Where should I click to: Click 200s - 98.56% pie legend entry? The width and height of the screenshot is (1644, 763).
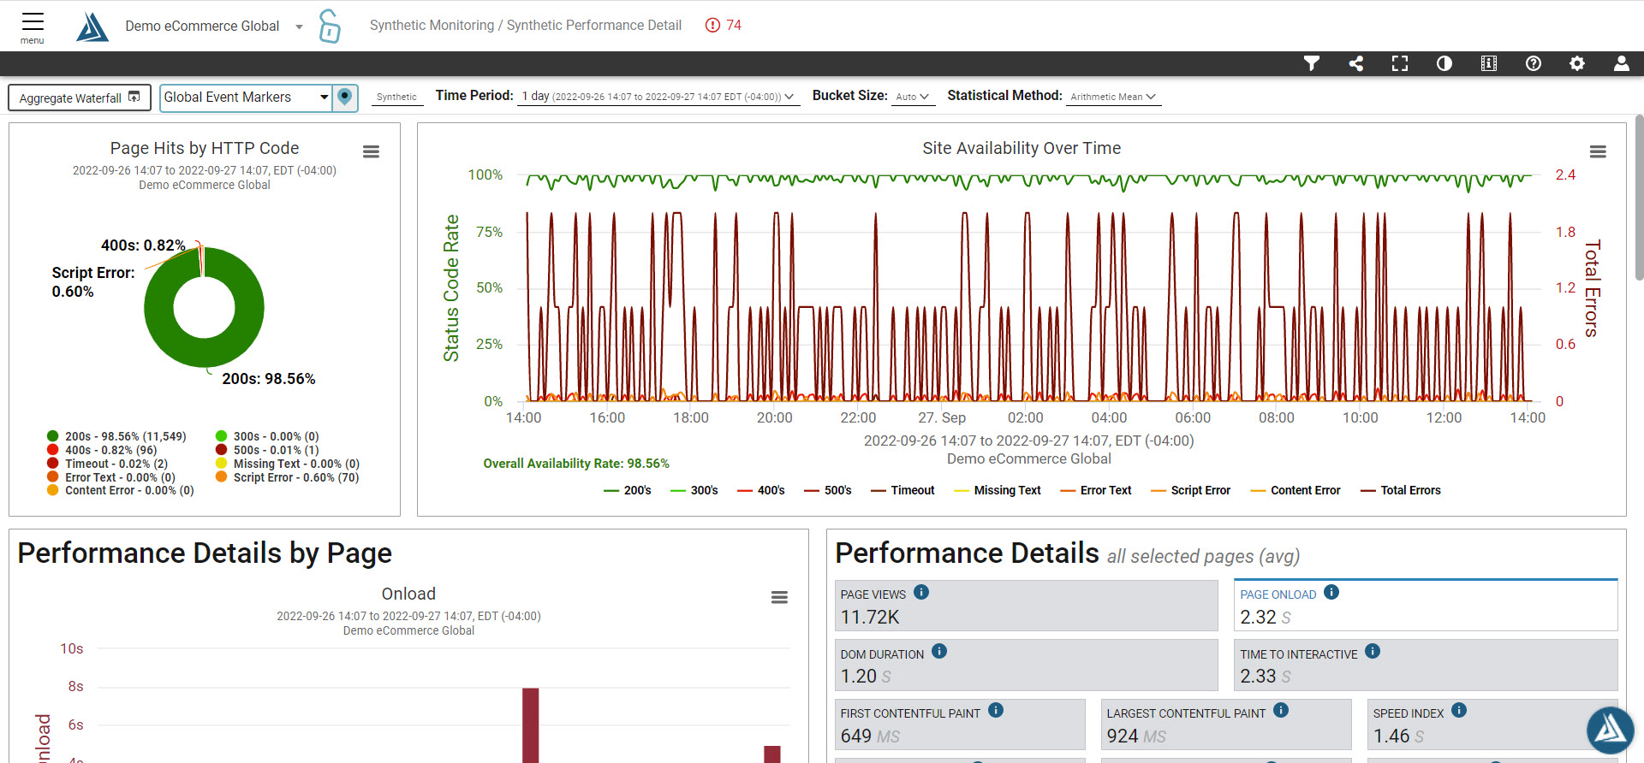pos(117,436)
